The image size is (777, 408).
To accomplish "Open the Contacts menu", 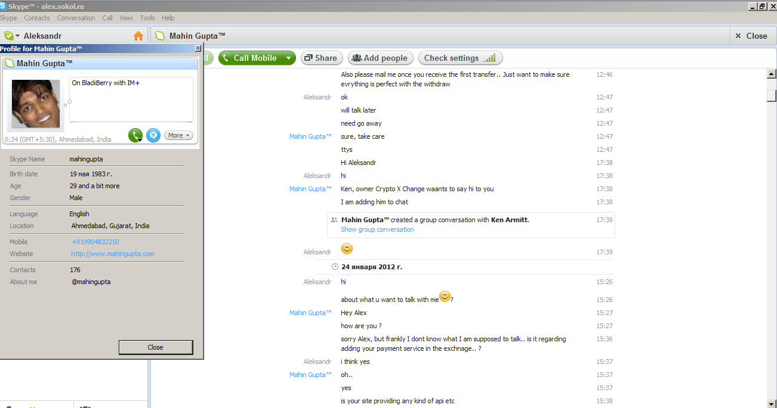I will pyautogui.click(x=37, y=18).
